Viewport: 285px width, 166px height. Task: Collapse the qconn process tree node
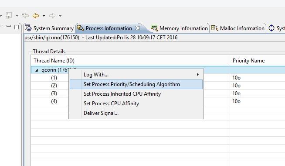(x=37, y=70)
